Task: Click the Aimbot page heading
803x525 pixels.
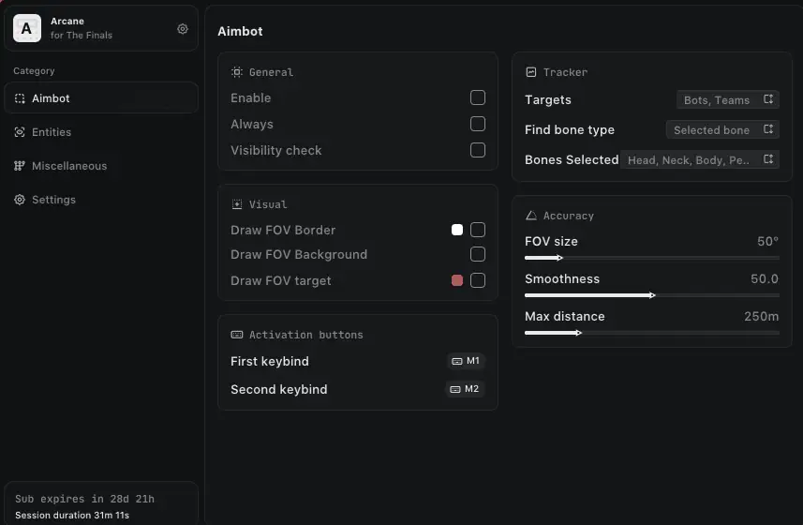Action: click(x=240, y=31)
